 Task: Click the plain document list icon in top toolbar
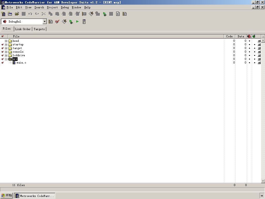118,14
